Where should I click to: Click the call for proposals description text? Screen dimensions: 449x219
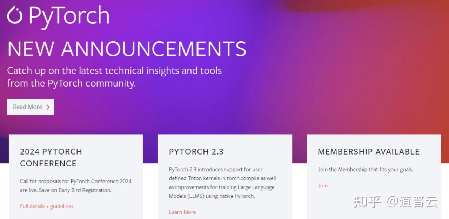coord(76,186)
